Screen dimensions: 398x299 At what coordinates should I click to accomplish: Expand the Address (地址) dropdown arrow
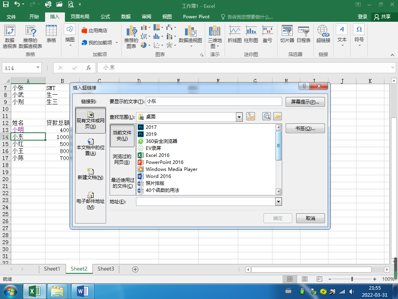(278, 202)
